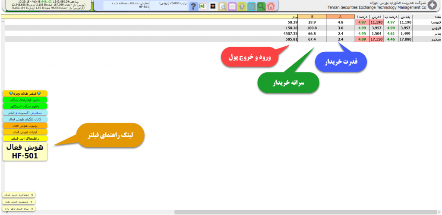Open the document search preview icon
This screenshot has width=442, height=215.
223,6
